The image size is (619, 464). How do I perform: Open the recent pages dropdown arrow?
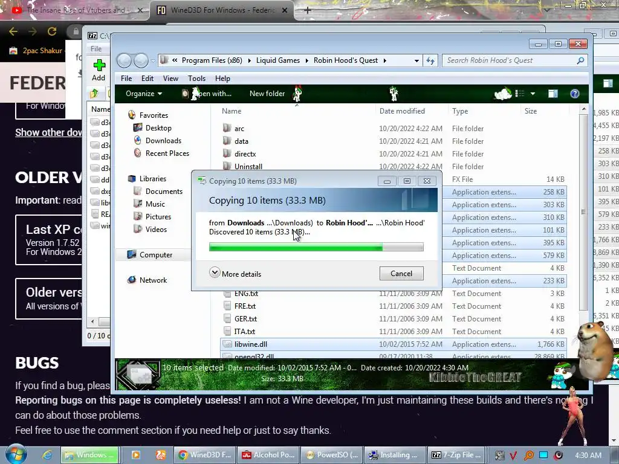point(153,61)
